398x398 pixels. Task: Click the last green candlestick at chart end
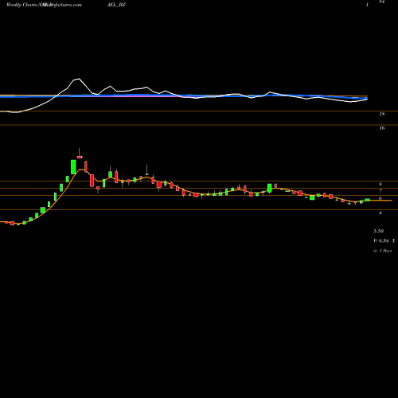367,200
